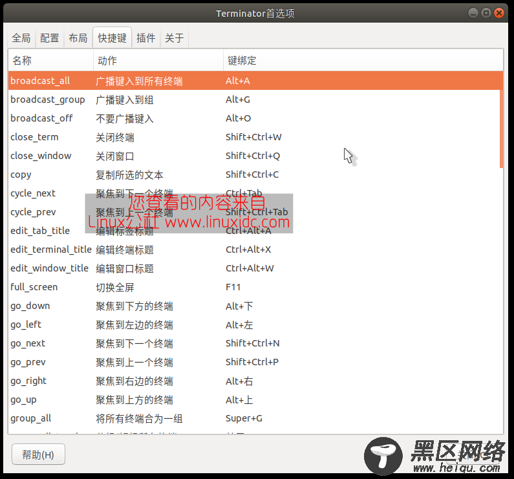Click the 键绑定 column header

363,60
